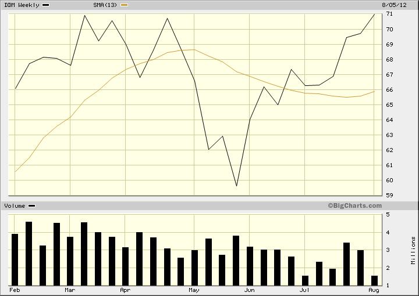Click the price axis value 68
The image size is (419, 296).
click(389, 60)
